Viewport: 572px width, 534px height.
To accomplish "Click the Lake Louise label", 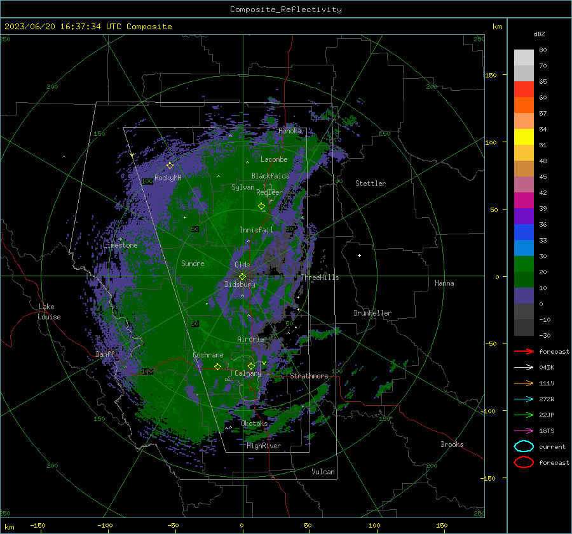I will pyautogui.click(x=49, y=312).
